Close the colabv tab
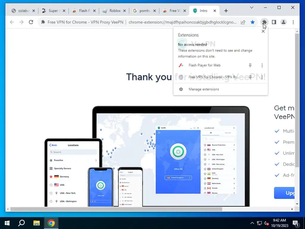Image resolution: width=305 pixels, height=229 pixels. click(x=34, y=11)
